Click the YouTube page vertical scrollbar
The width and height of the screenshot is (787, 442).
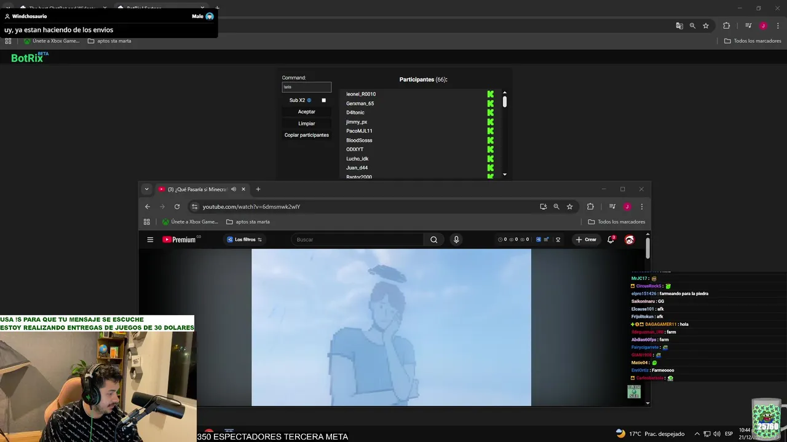(x=647, y=247)
